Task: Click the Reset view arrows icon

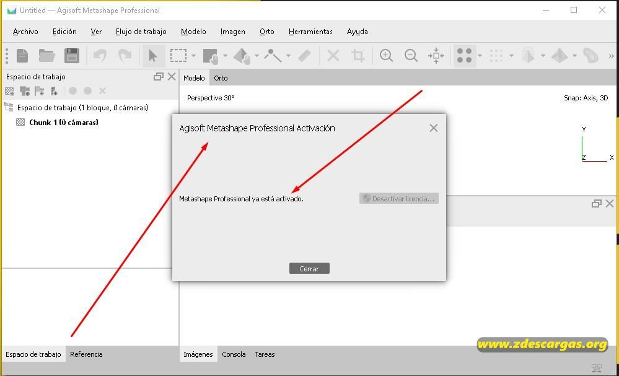Action: [x=436, y=56]
